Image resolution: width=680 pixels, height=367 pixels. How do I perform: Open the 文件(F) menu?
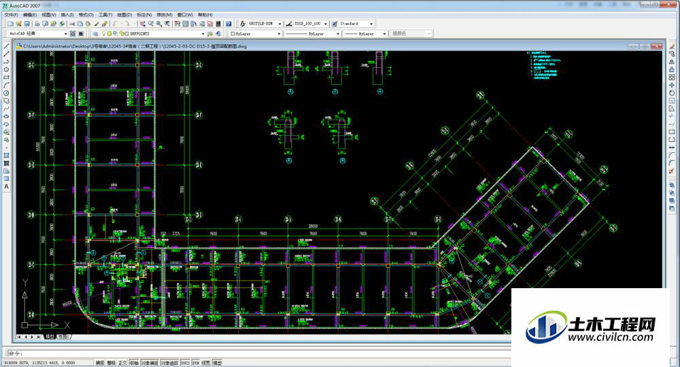point(12,15)
